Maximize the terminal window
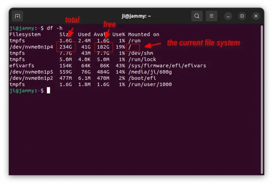 (x=242, y=16)
